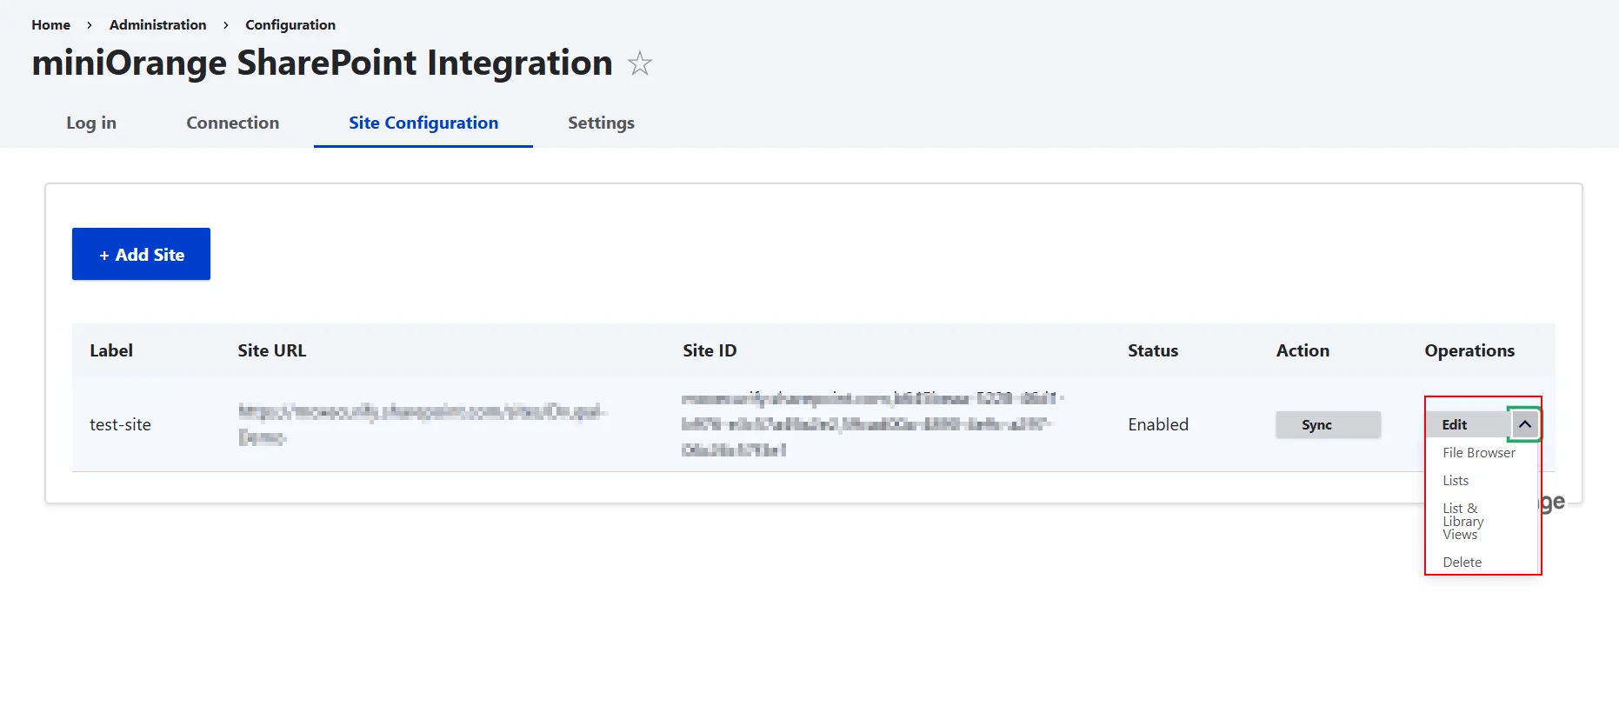
Task: Click the Enabled status text
Action: point(1157,424)
